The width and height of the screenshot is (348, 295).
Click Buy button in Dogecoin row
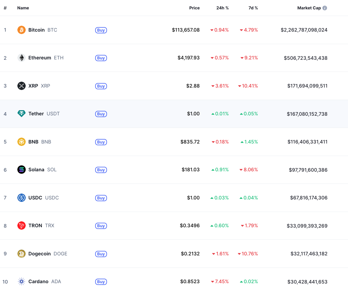click(x=101, y=254)
